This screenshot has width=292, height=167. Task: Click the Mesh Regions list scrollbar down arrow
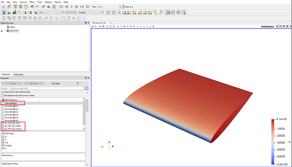pyautogui.click(x=84, y=129)
